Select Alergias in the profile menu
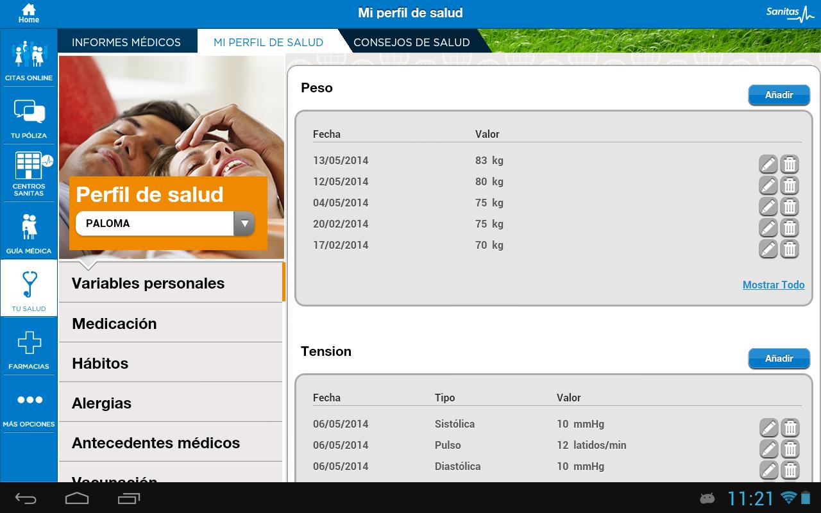 point(101,403)
